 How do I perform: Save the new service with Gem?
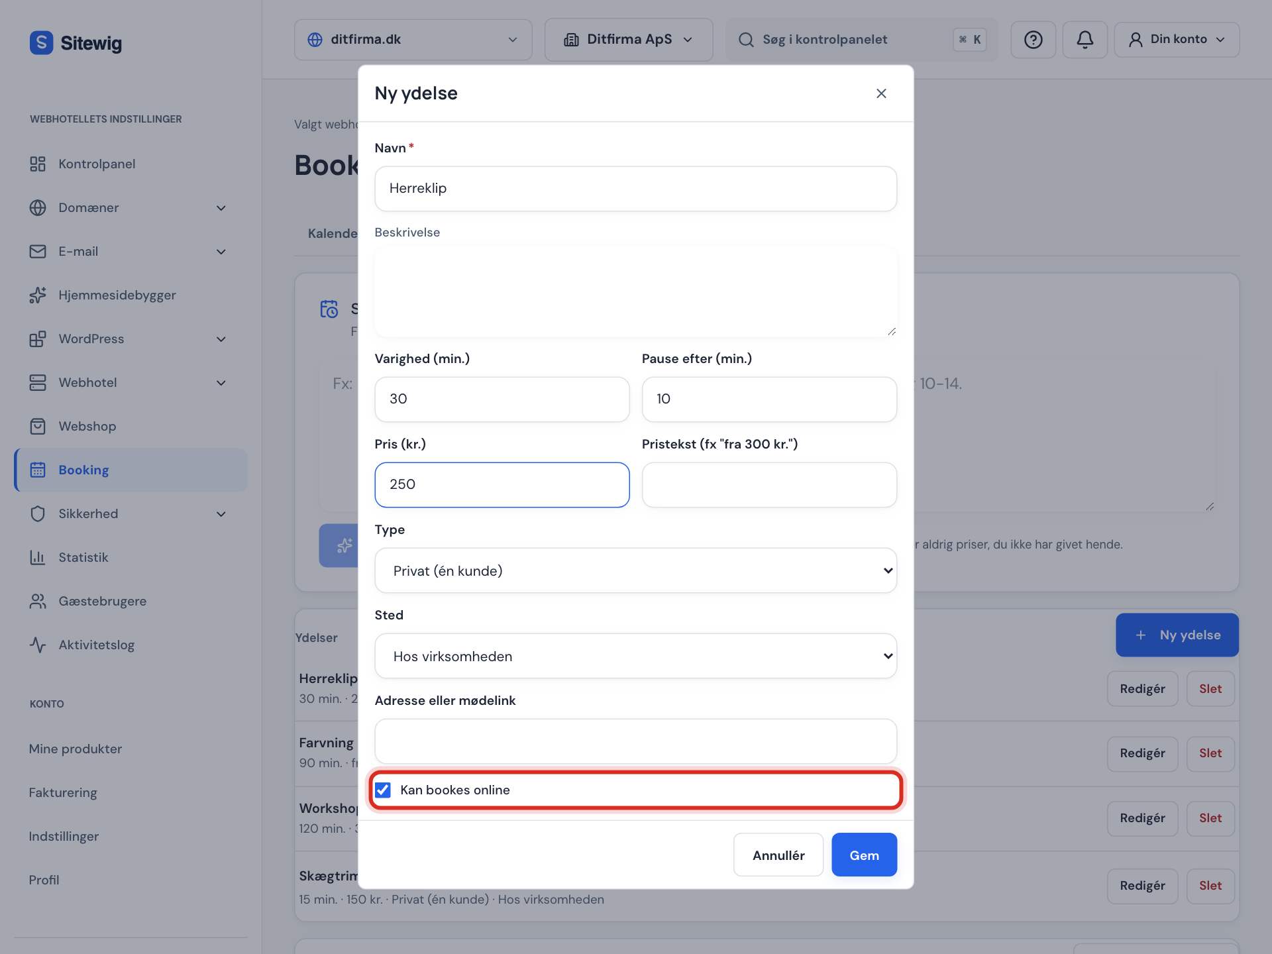click(864, 855)
